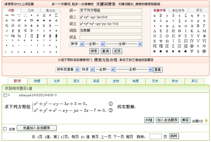Insert the capital phi Φ symbol
Image resolution: width=211 pixels, height=142 pixels.
tap(204, 36)
